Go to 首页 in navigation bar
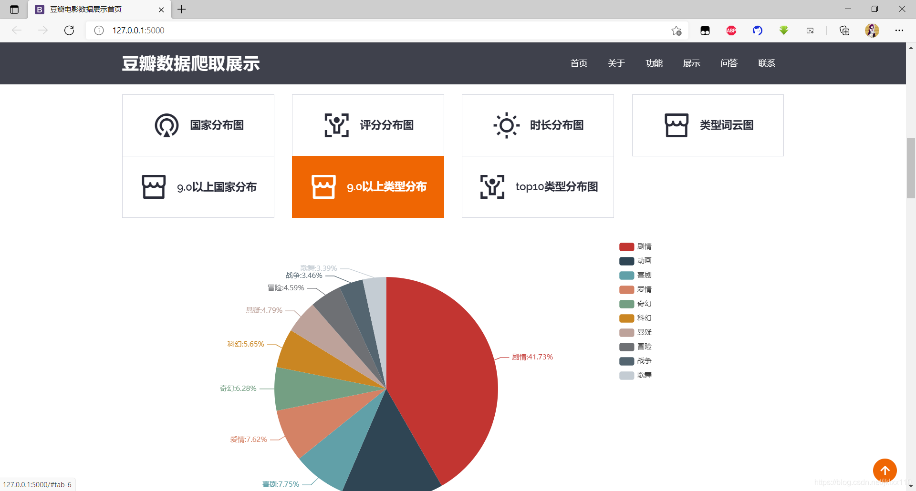Viewport: 916px width, 491px height. tap(579, 63)
